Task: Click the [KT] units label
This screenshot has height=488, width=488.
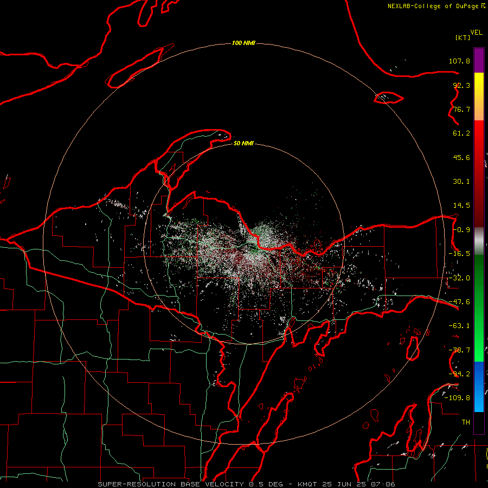Action: click(x=463, y=37)
